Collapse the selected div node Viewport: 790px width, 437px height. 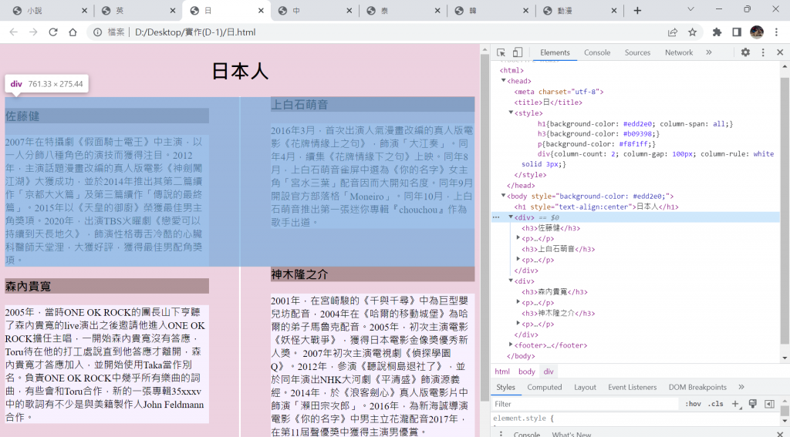pos(511,217)
